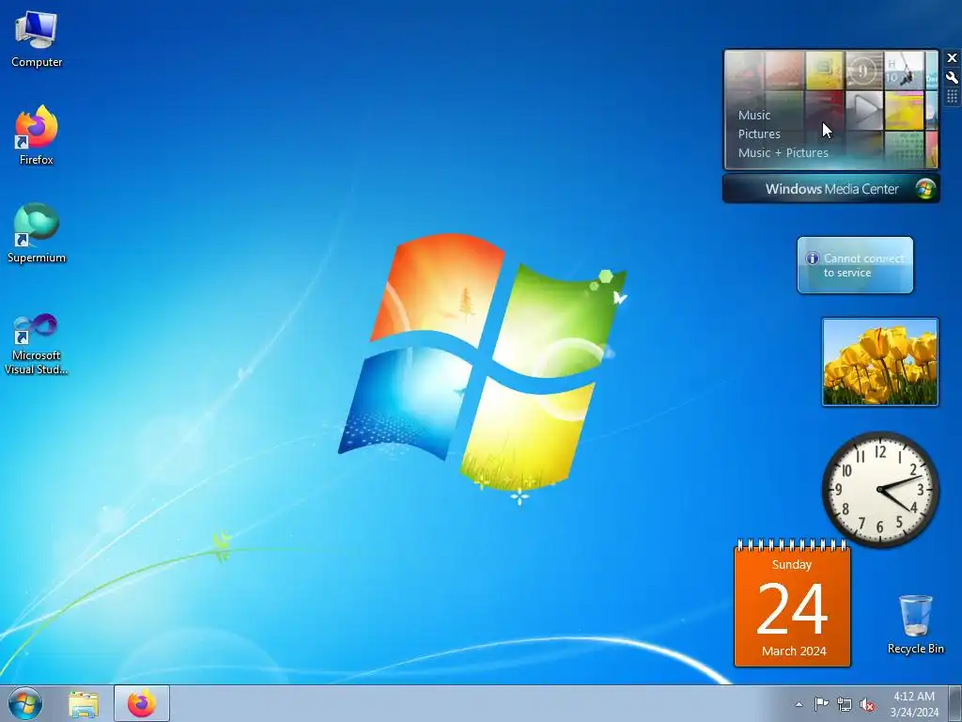Click the Windows Media Center banner
The width and height of the screenshot is (962, 722).
(831, 188)
